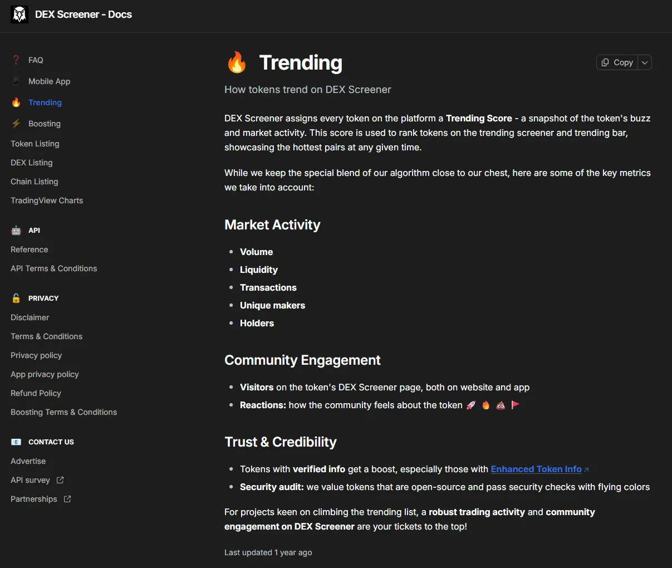Image resolution: width=672 pixels, height=568 pixels.
Task: Open the Privacy policy page
Action: tap(36, 355)
